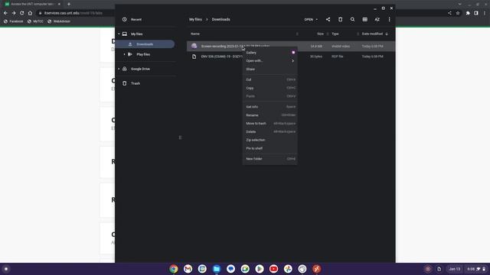Open Google Photos from the shelf

pyautogui.click(x=288, y=269)
